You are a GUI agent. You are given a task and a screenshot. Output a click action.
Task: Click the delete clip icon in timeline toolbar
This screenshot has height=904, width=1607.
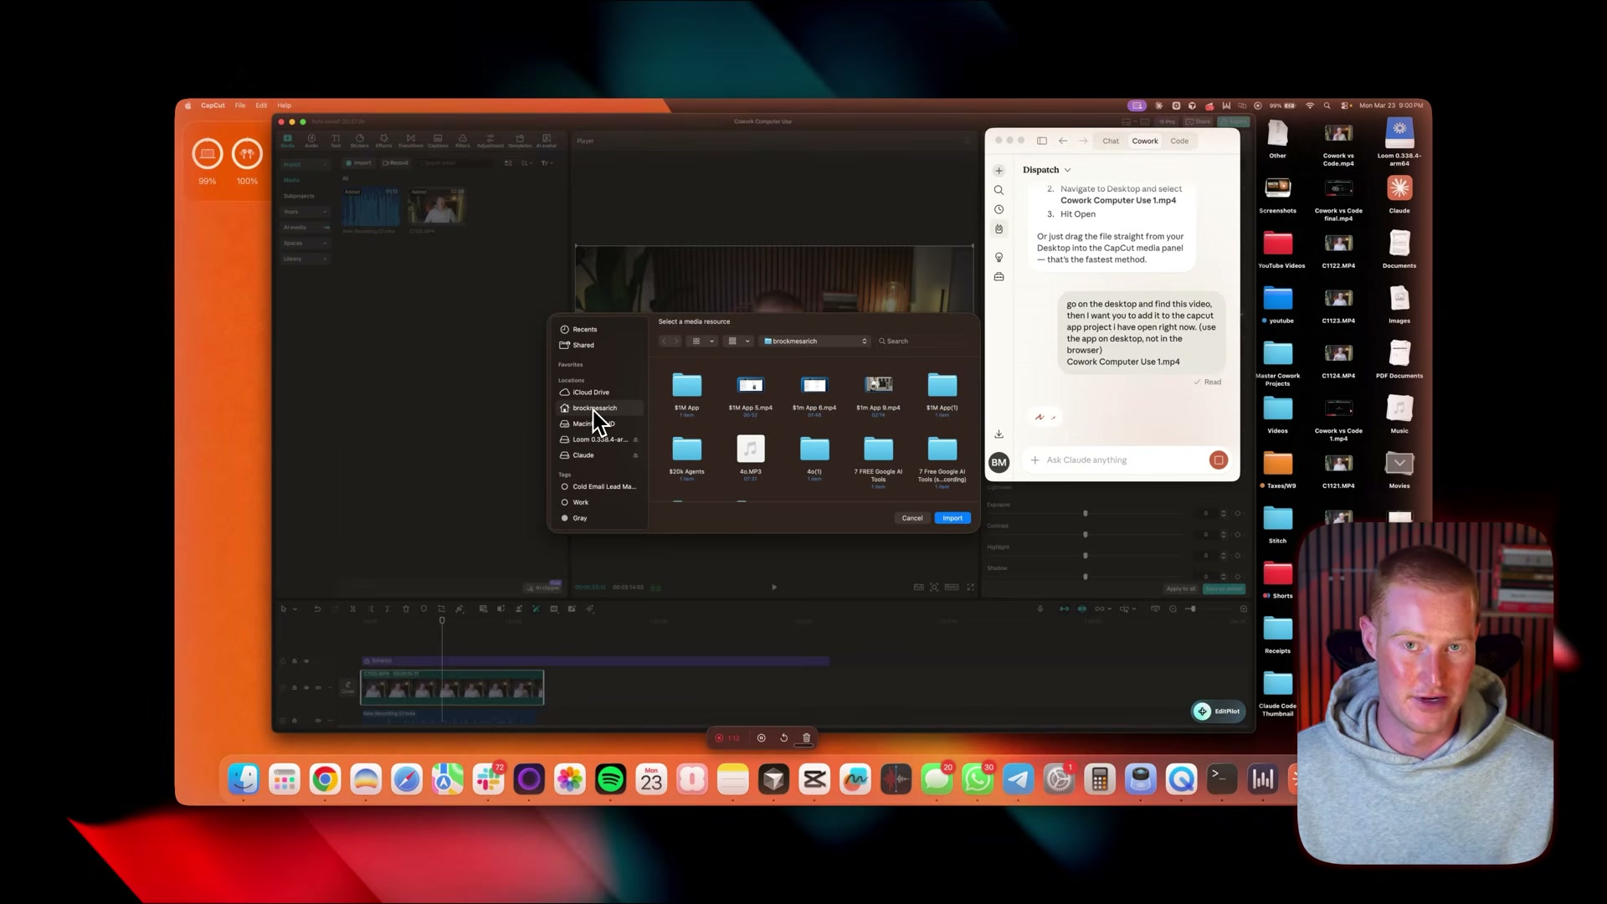[x=406, y=609]
